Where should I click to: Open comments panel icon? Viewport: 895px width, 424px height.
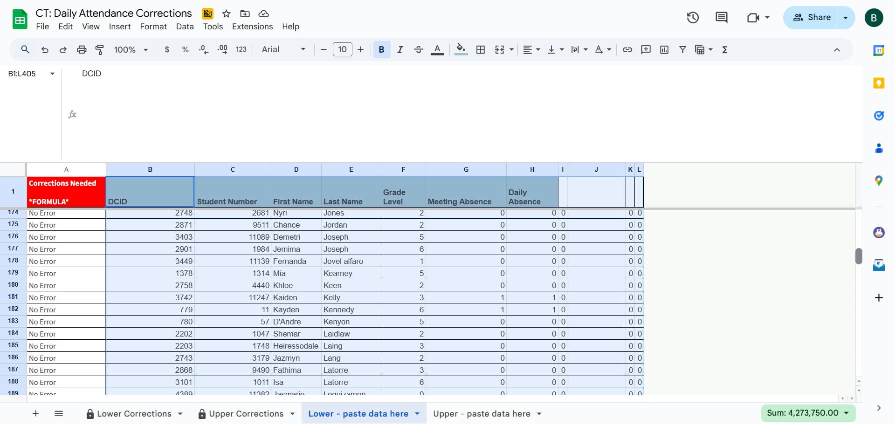(721, 18)
